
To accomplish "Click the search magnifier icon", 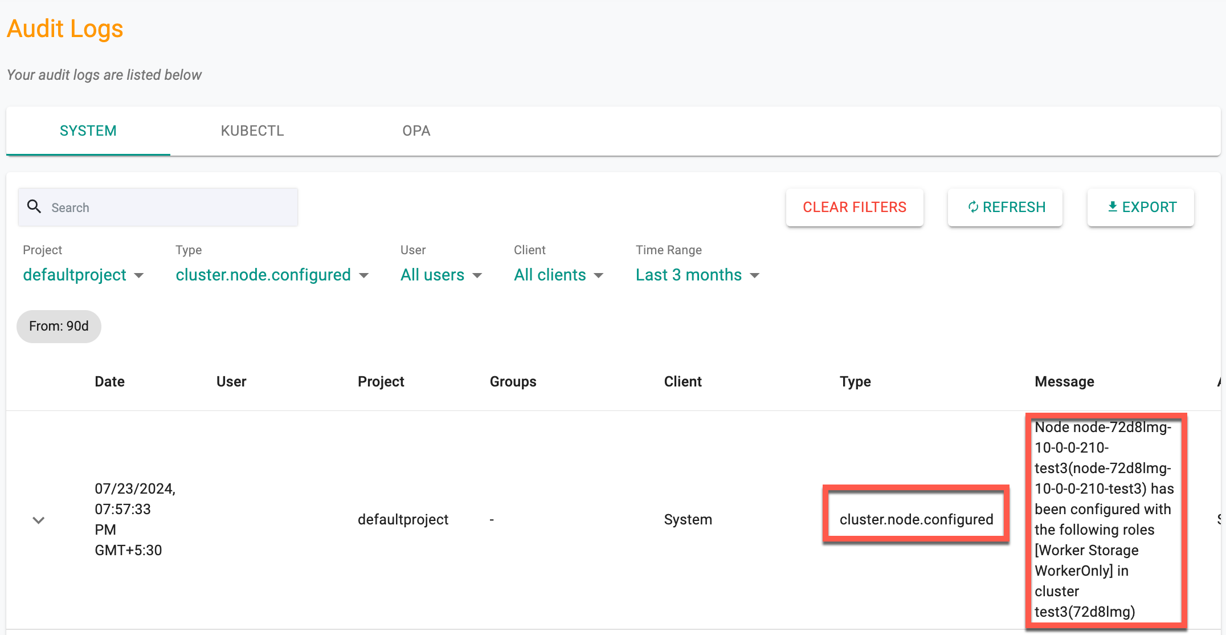I will point(35,207).
